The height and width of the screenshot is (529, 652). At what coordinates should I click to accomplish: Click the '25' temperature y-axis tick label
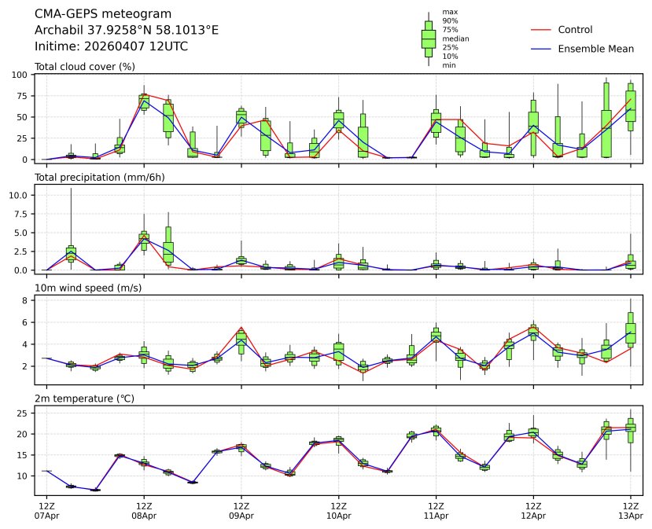pyautogui.click(x=22, y=413)
